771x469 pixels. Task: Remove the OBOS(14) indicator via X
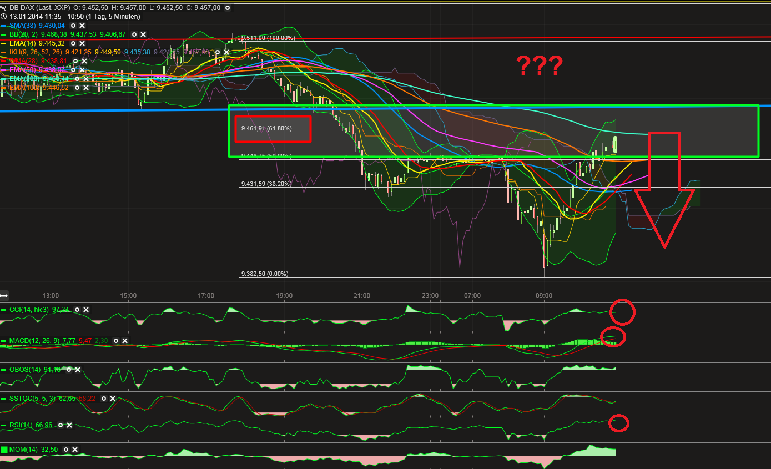point(77,370)
